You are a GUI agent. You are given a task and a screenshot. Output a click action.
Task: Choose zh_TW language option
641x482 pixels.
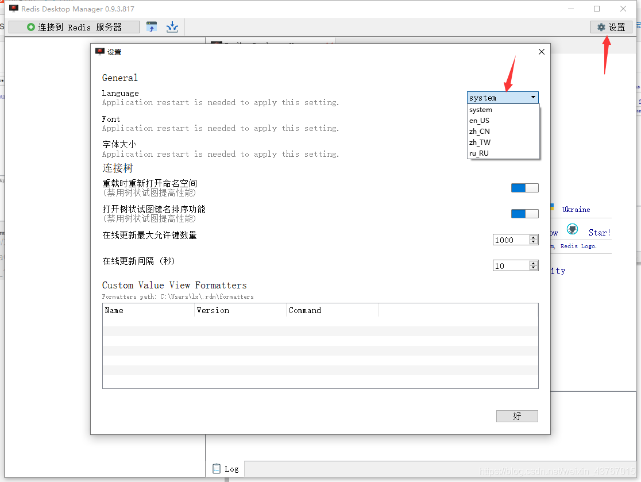click(503, 142)
